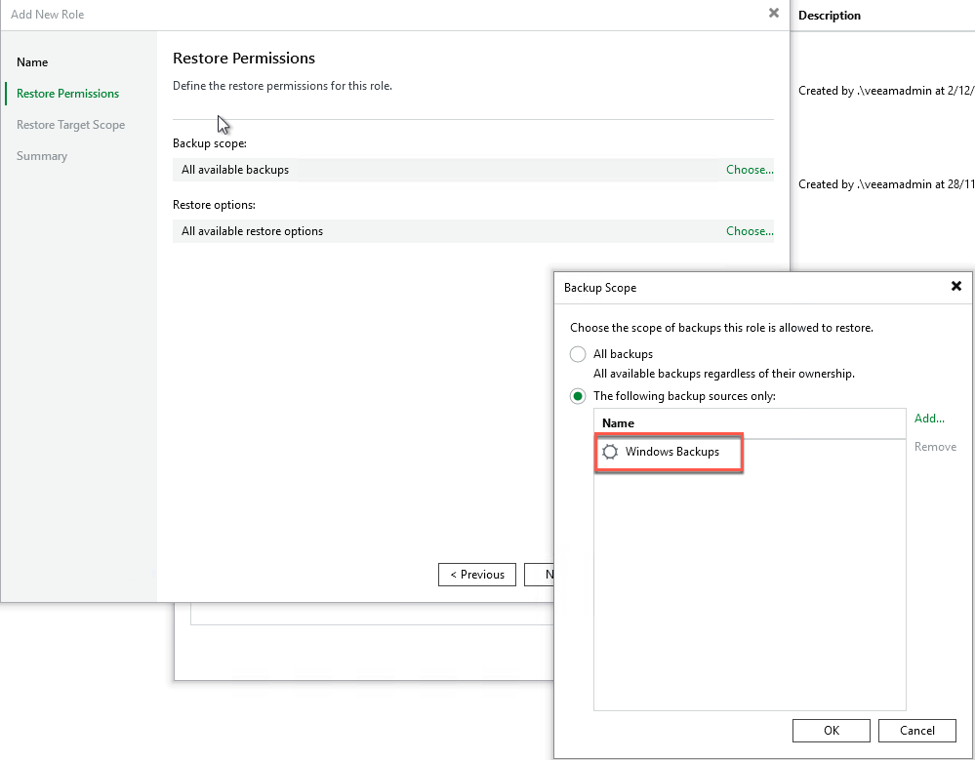Open the Summary wizard step
This screenshot has width=975, height=760.
click(42, 156)
